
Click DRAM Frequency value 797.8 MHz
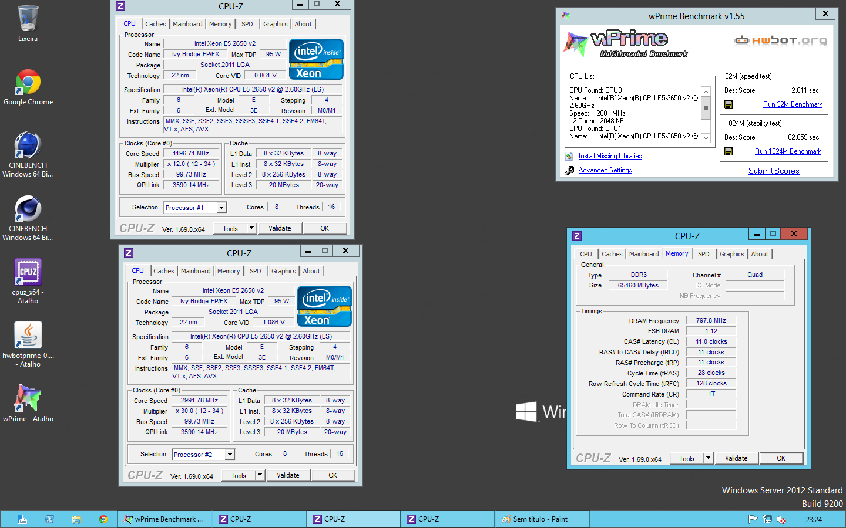click(x=711, y=321)
